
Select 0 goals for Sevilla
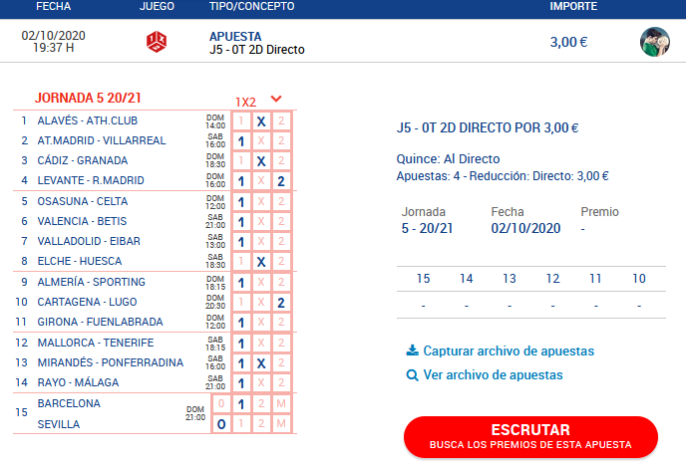click(x=221, y=424)
